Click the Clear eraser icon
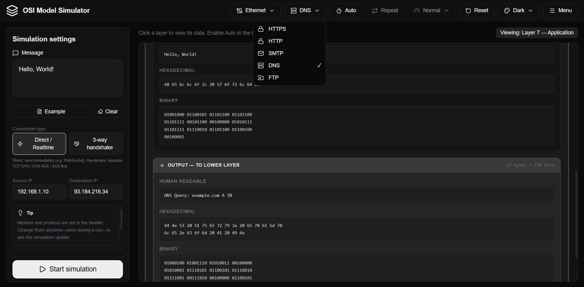 point(100,112)
